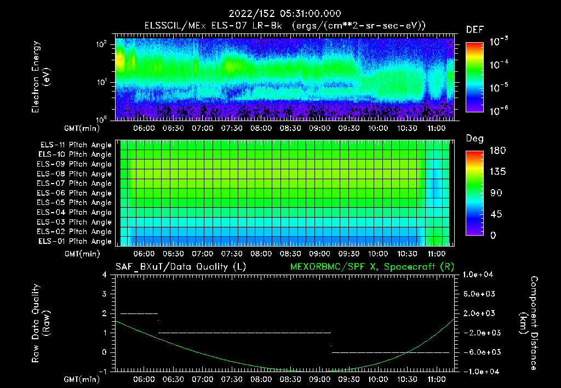
Task: Select the Electron Energy (eV) axis label
Action: pyautogui.click(x=41, y=77)
